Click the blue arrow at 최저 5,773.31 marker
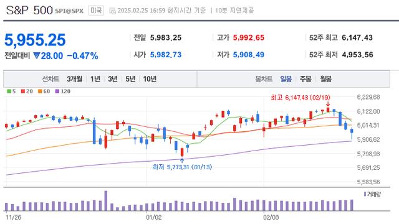 coord(182,161)
